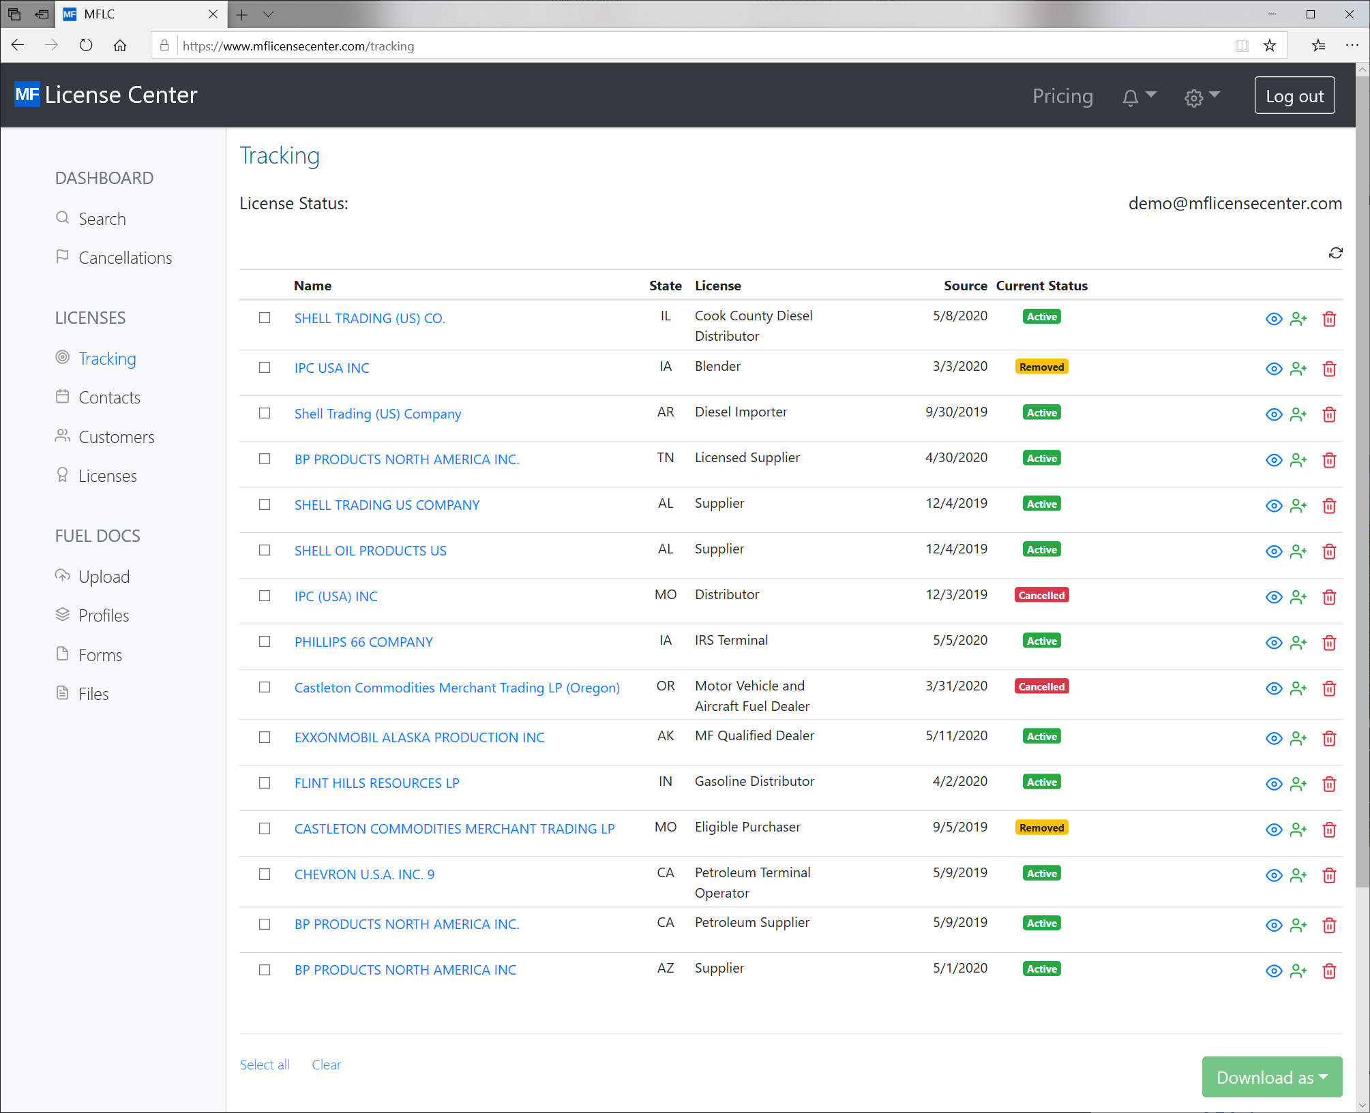Select the EXXONMOBIL ALASKA PRODUCTION INC checkbox

pos(265,737)
